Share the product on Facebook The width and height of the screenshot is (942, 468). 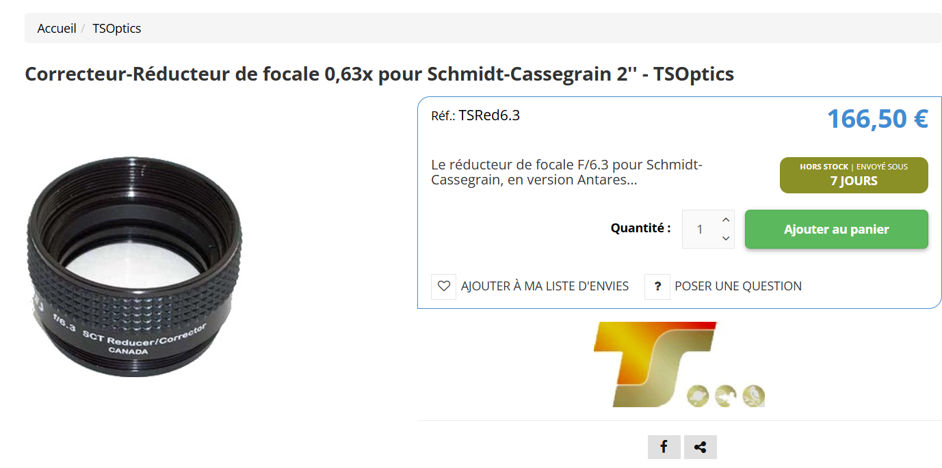pos(664,447)
